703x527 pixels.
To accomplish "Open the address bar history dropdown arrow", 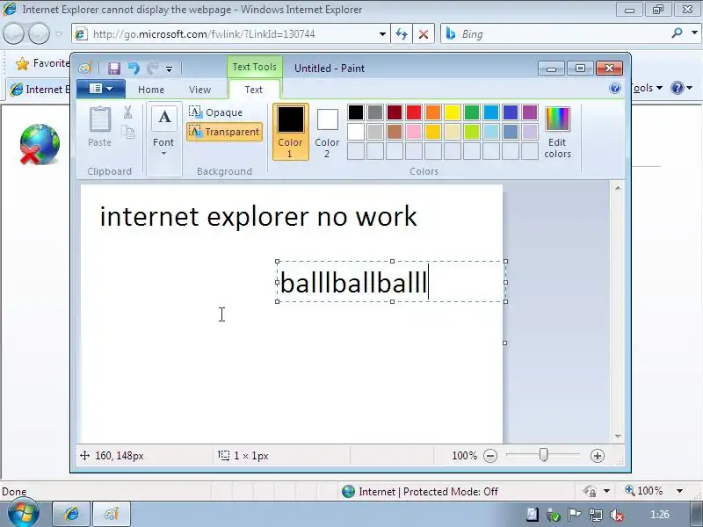I will pos(382,34).
